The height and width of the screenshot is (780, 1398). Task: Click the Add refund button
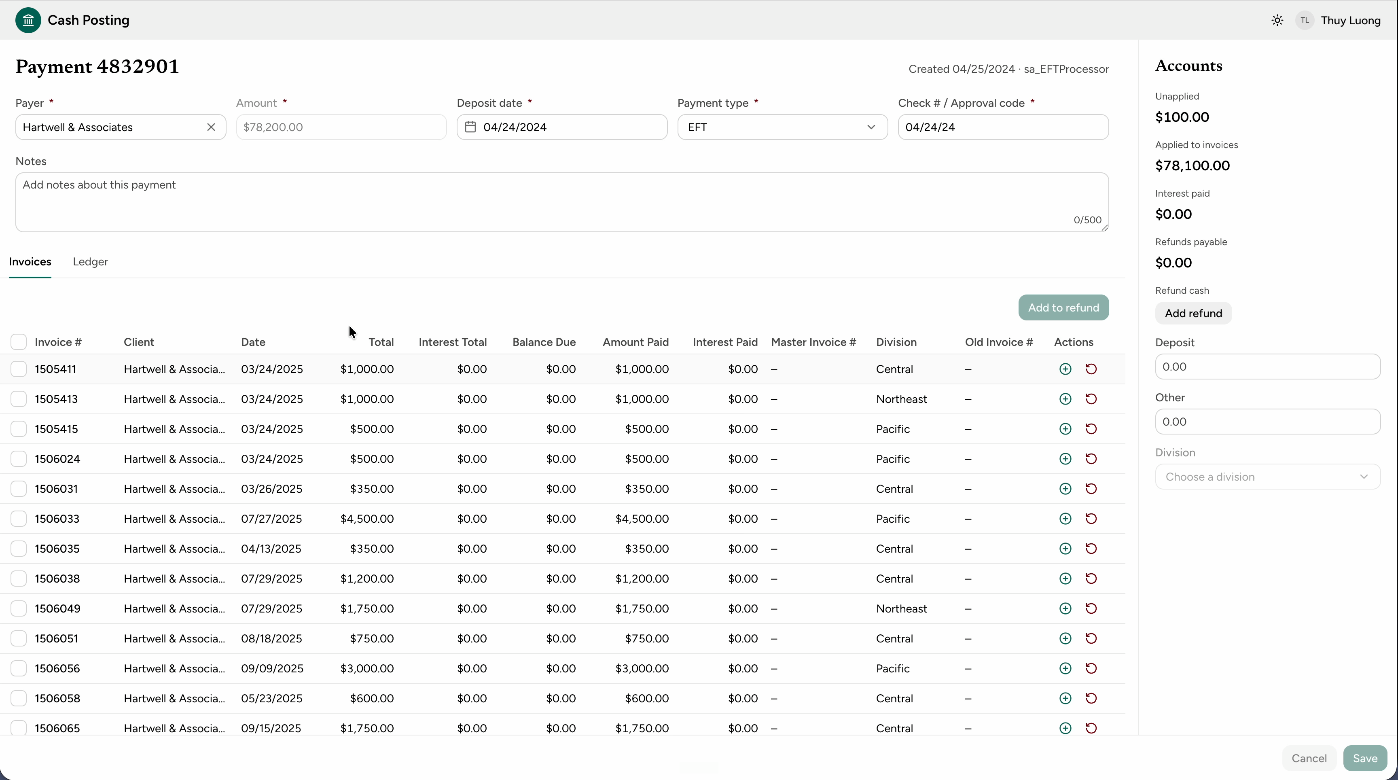(1193, 313)
